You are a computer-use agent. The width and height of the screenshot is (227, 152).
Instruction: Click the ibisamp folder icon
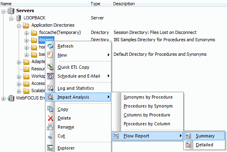tap(34, 40)
